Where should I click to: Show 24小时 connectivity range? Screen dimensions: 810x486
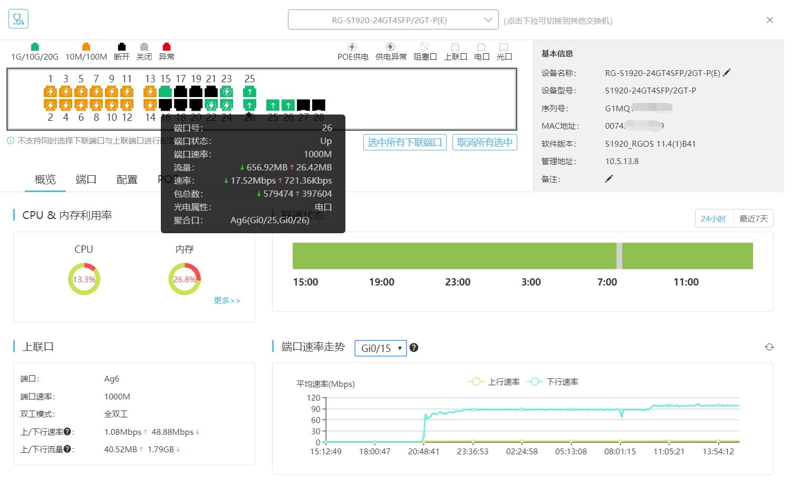pyautogui.click(x=713, y=218)
